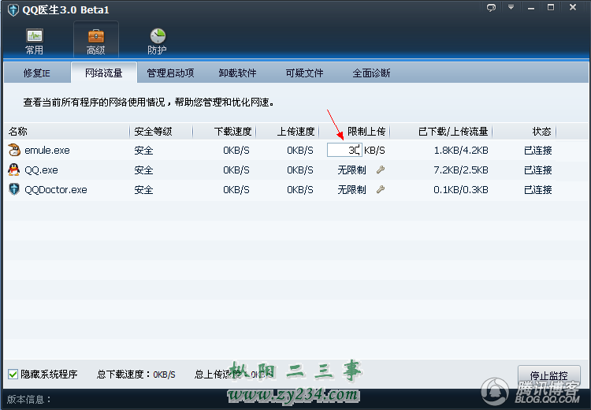Click 已连接 status of QQ.exe
The width and height of the screenshot is (591, 410).
point(538,170)
